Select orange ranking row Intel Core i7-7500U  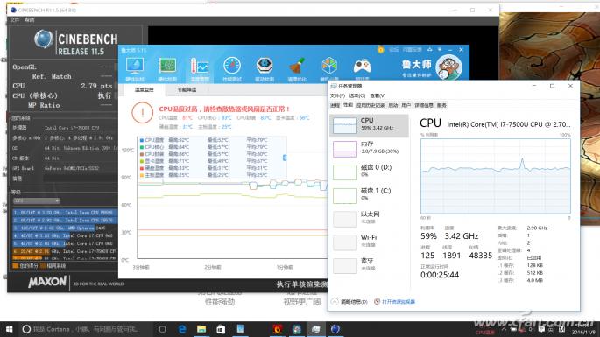coord(65,252)
